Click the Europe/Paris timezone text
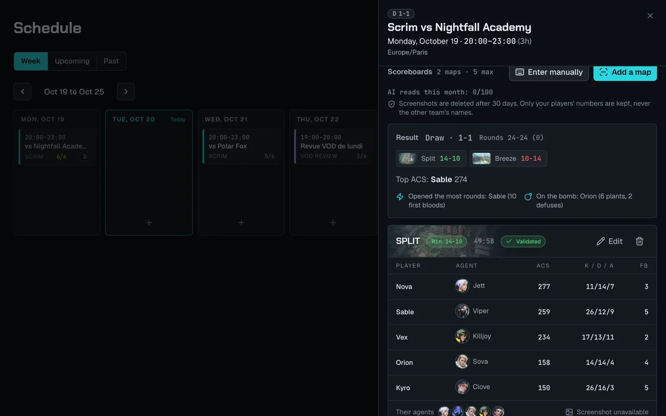The width and height of the screenshot is (666, 416). pos(408,52)
